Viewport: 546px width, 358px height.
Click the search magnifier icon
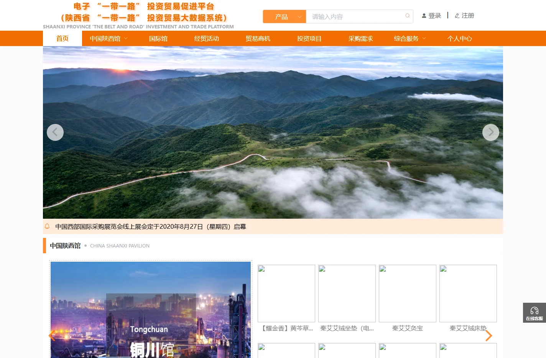[408, 16]
